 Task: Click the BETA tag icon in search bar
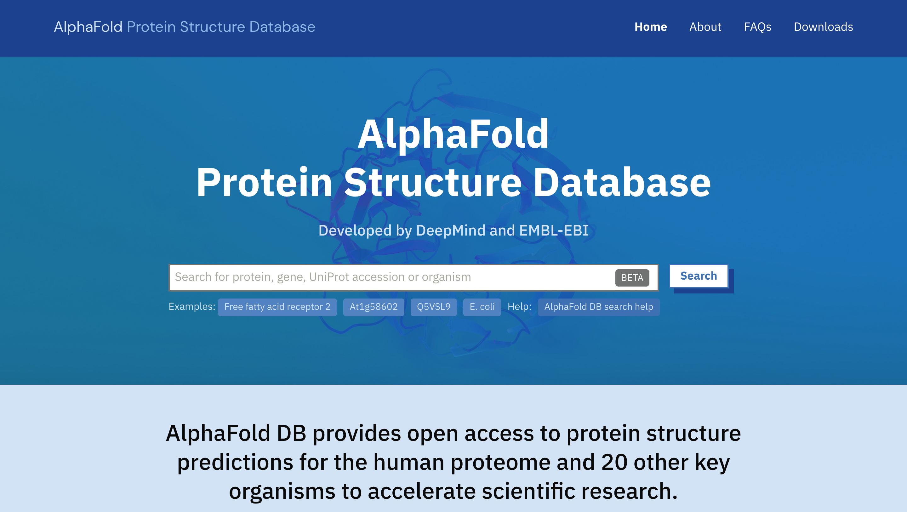click(632, 277)
